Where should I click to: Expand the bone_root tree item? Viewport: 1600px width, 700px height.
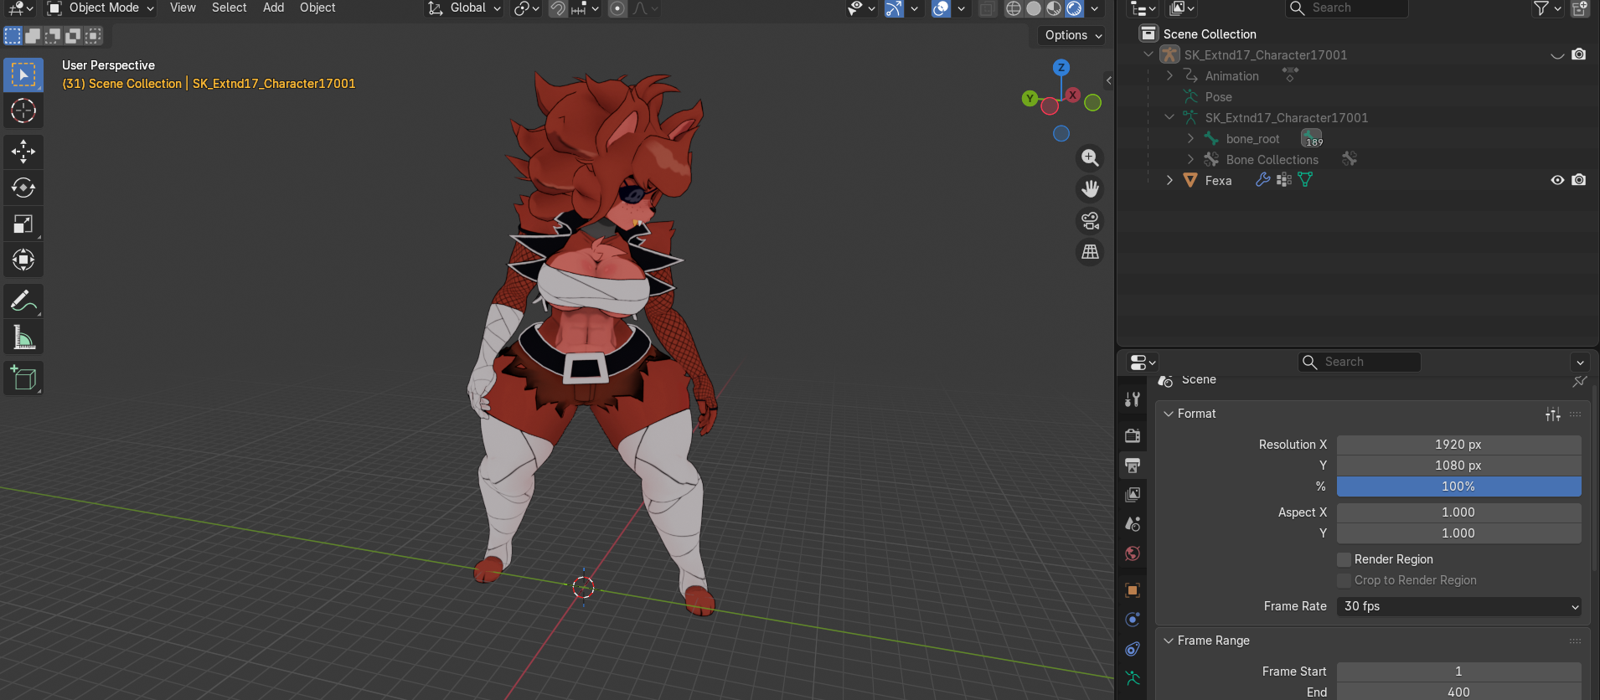coord(1190,138)
